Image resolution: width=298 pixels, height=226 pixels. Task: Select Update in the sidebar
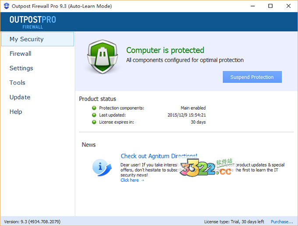tap(20, 97)
